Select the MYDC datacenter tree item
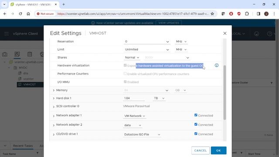Image resolution: width=279 pixels, height=157 pixels. [23, 68]
